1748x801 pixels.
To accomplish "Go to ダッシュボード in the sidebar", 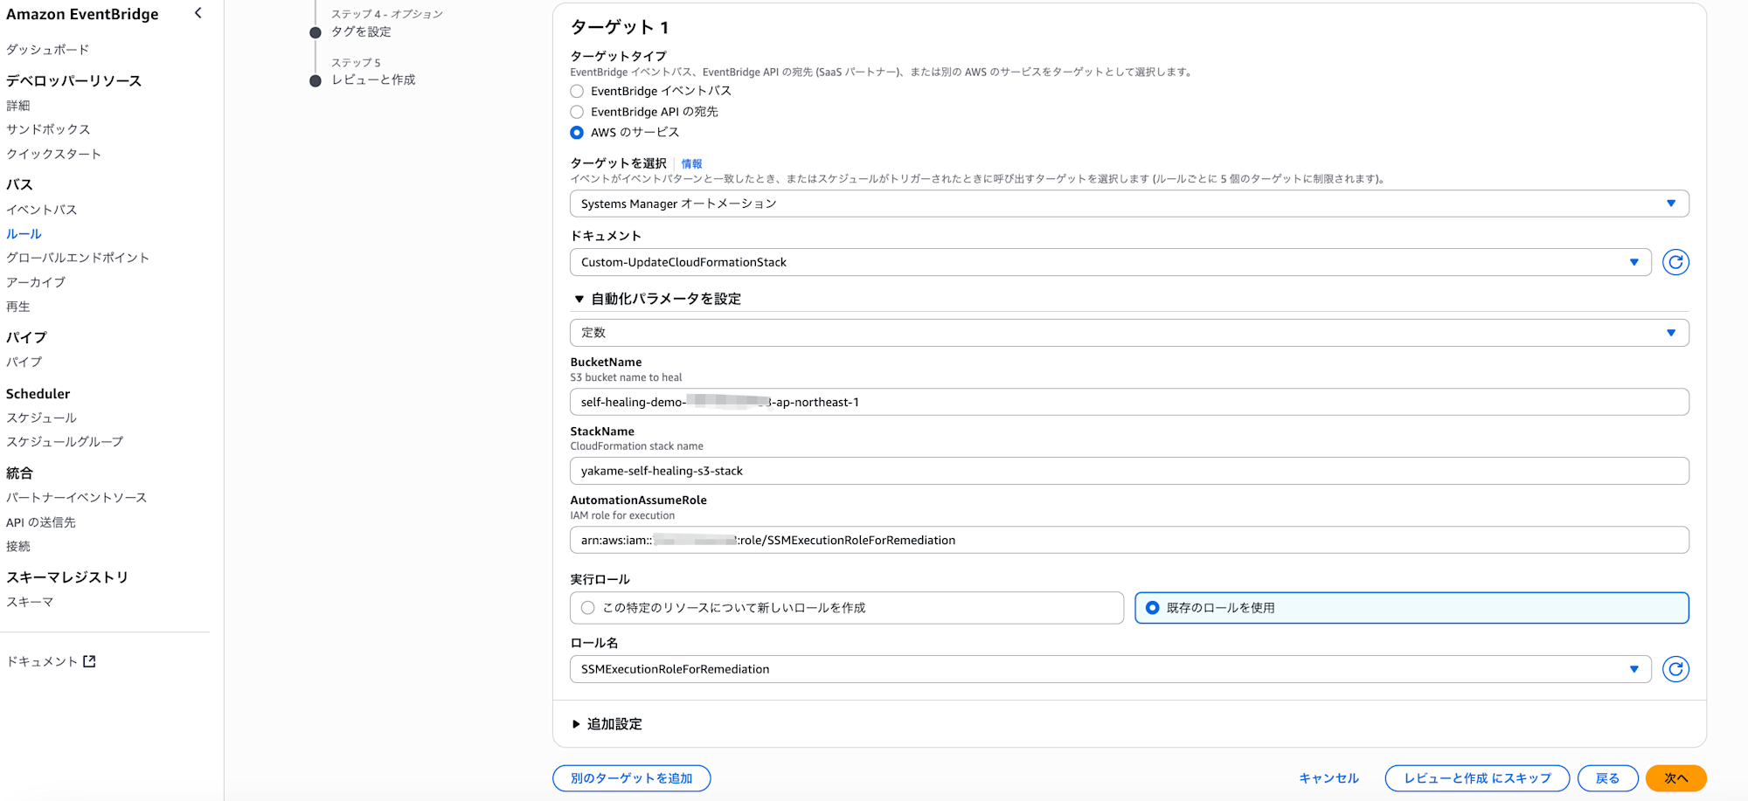I will coord(47,50).
